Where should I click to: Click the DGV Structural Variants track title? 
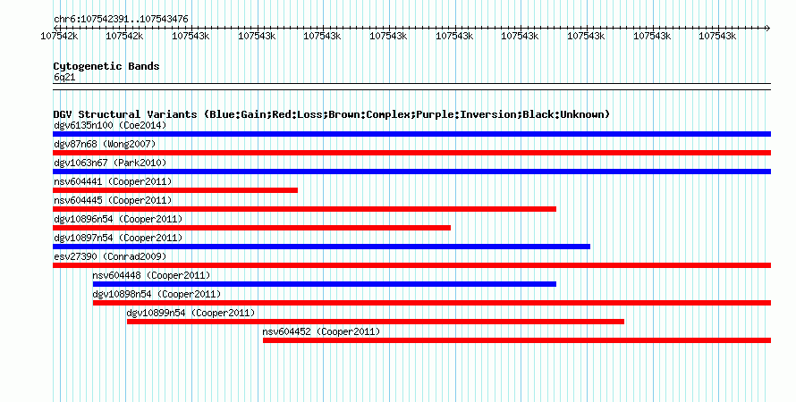pos(332,114)
